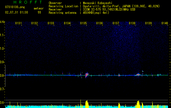Click the 0.7 kHz axis label

pyautogui.click(x=2, y=89)
